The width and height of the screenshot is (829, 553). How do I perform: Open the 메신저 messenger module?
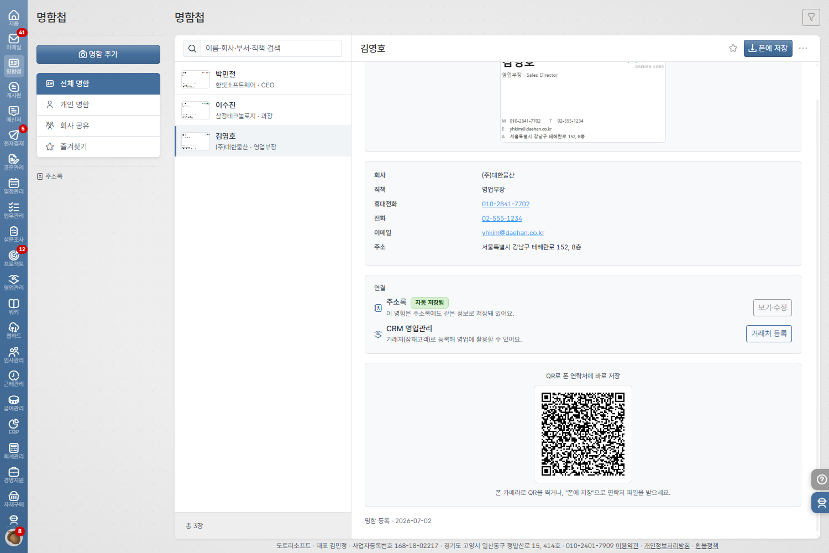tap(14, 114)
